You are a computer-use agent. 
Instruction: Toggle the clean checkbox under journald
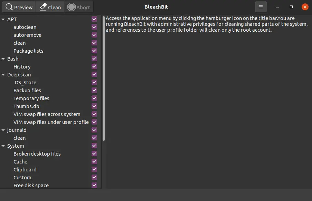(x=94, y=138)
